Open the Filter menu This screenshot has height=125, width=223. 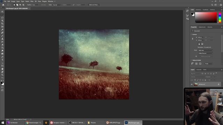coord(32,1)
